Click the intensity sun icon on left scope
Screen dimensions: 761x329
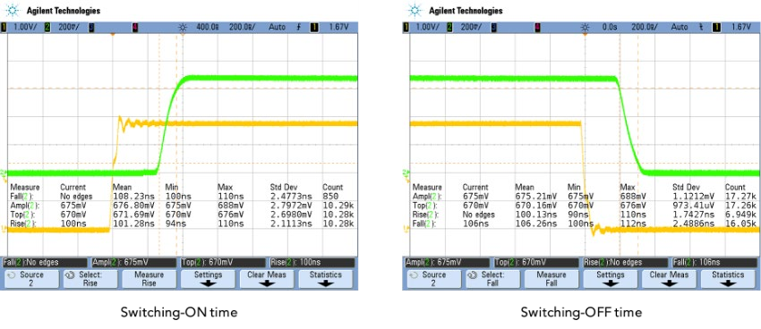(183, 27)
